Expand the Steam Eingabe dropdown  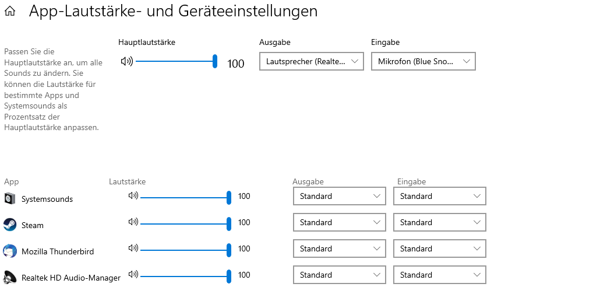pos(439,222)
